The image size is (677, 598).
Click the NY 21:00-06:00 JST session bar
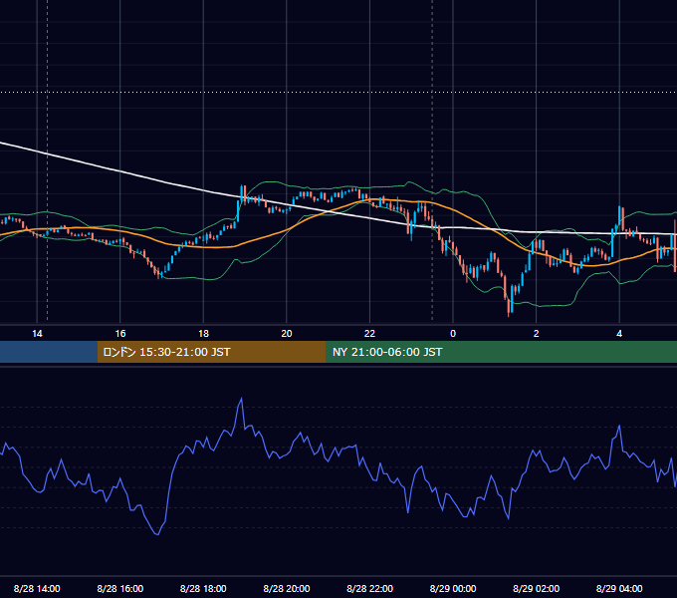point(501,352)
